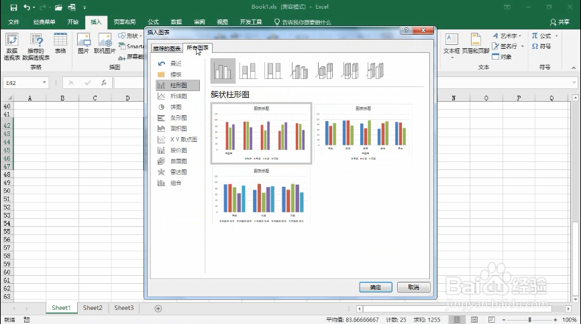Screen dimensions: 581x324
Task: Expand Equation (公式) dropdown in ribbon
Action: (x=557, y=36)
